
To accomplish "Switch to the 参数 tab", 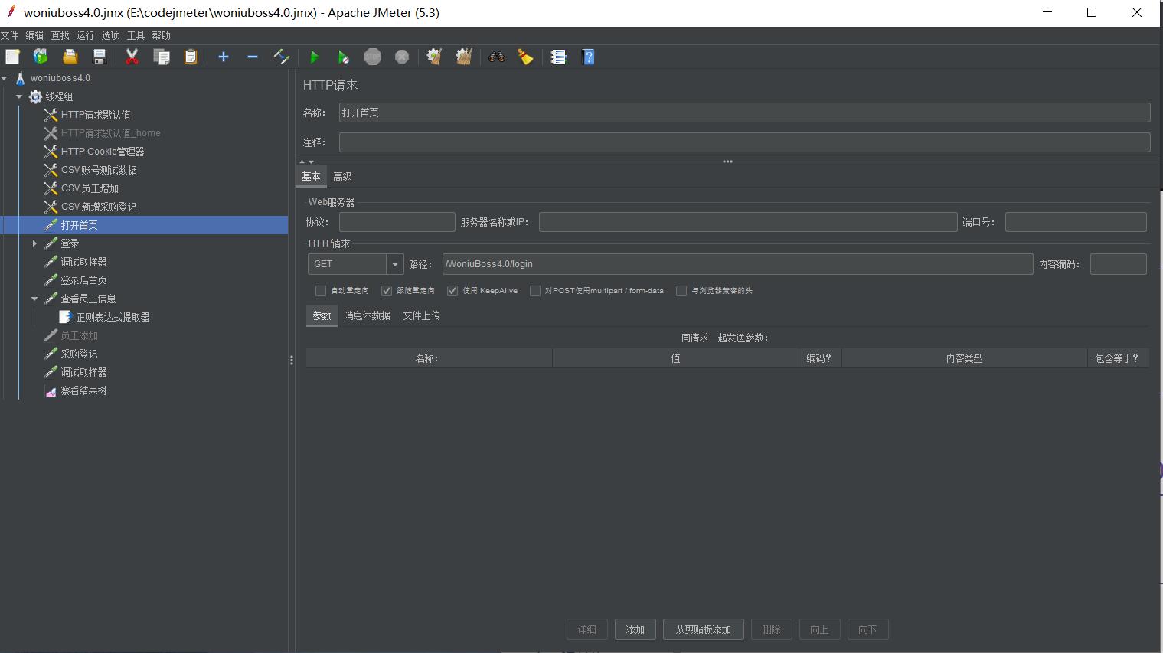I will point(322,315).
